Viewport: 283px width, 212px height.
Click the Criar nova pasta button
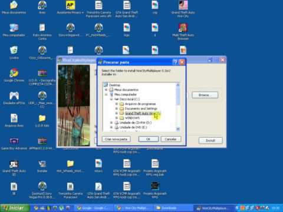click(x=116, y=139)
